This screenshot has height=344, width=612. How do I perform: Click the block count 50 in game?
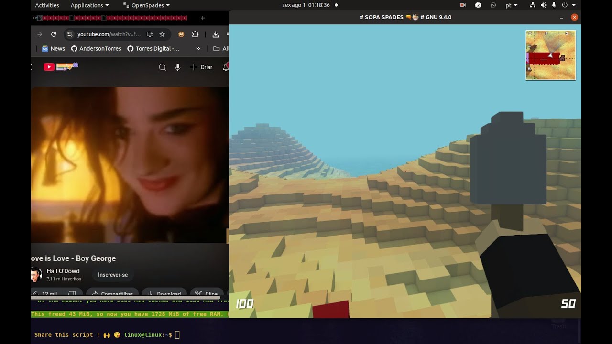(x=568, y=303)
